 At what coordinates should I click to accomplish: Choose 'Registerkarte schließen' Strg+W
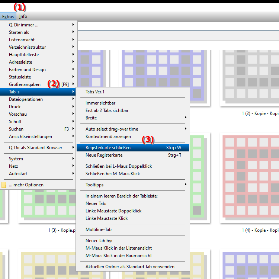(x=133, y=148)
